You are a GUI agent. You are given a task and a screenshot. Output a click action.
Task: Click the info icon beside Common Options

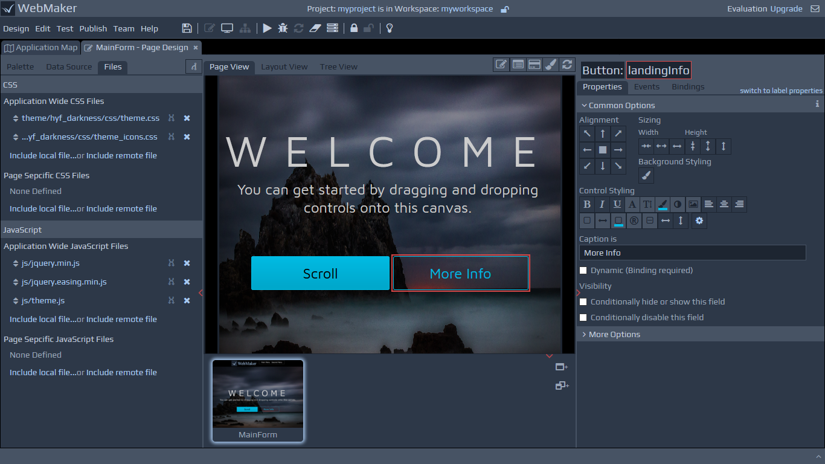click(x=817, y=104)
